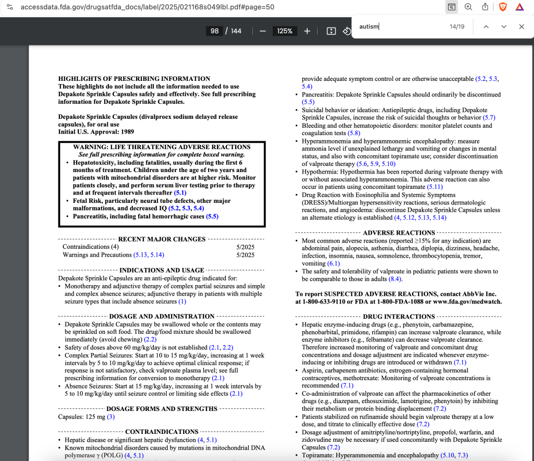
Task: Click the find-in-page icon in address bar
Action: coord(451,7)
